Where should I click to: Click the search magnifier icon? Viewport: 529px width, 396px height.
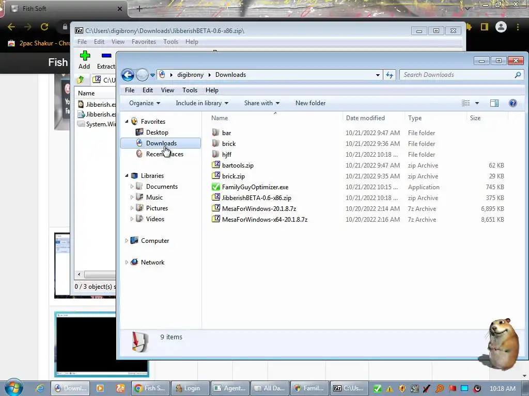point(518,75)
